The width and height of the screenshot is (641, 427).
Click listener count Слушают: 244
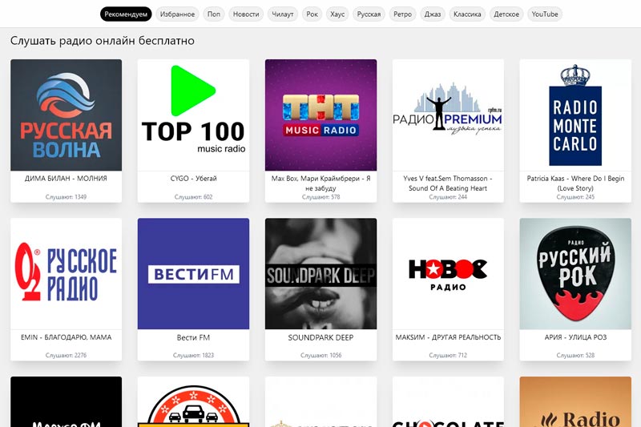pyautogui.click(x=448, y=197)
